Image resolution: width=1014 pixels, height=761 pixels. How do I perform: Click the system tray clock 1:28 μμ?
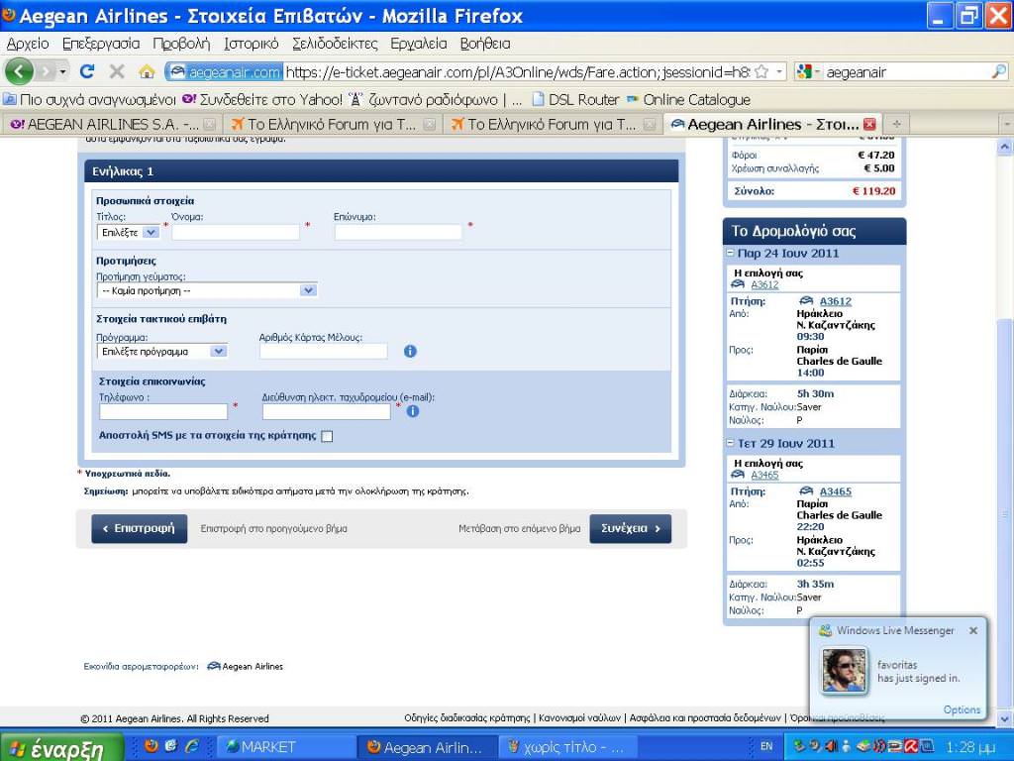(971, 747)
